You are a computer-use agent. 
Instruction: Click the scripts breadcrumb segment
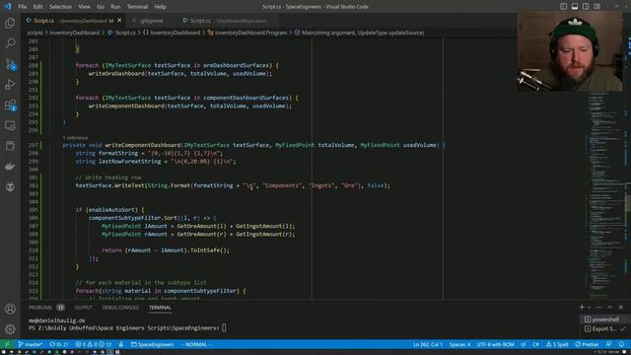[35, 33]
